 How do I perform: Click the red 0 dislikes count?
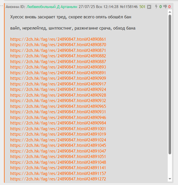(169, 7)
